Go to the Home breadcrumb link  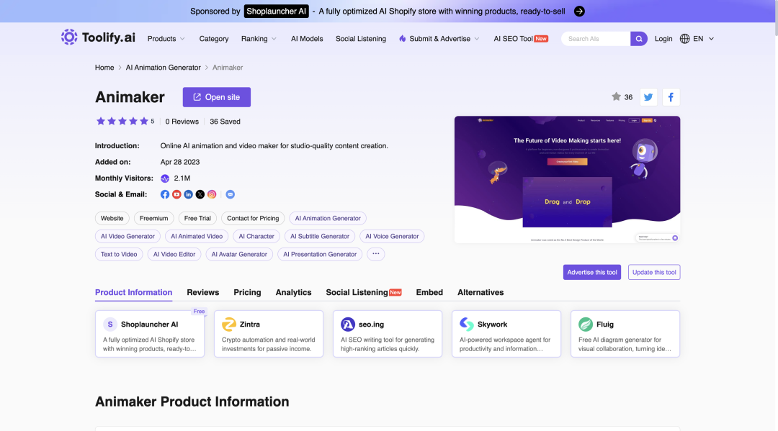104,68
